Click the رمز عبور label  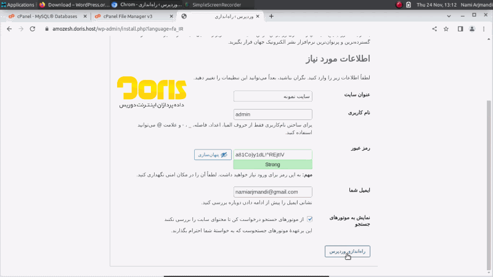[361, 148]
